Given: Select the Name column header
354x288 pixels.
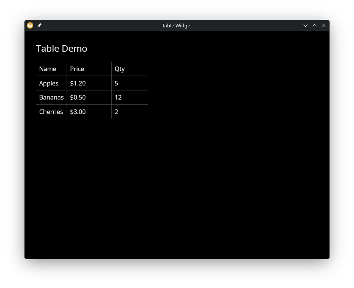Looking at the screenshot, I should pos(48,69).
